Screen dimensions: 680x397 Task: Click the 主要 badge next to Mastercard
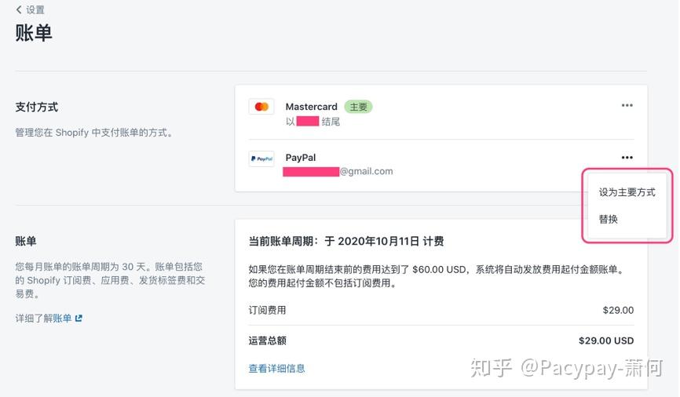358,107
